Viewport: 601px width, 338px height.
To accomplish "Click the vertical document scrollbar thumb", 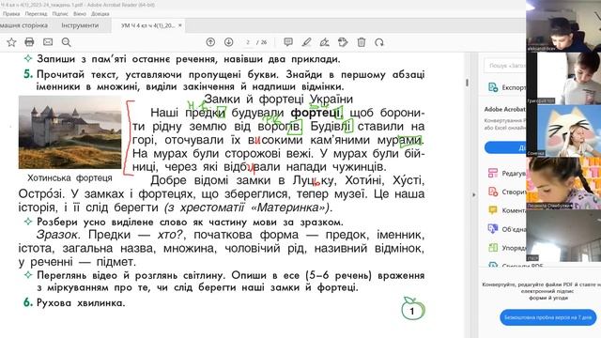I will (x=467, y=83).
